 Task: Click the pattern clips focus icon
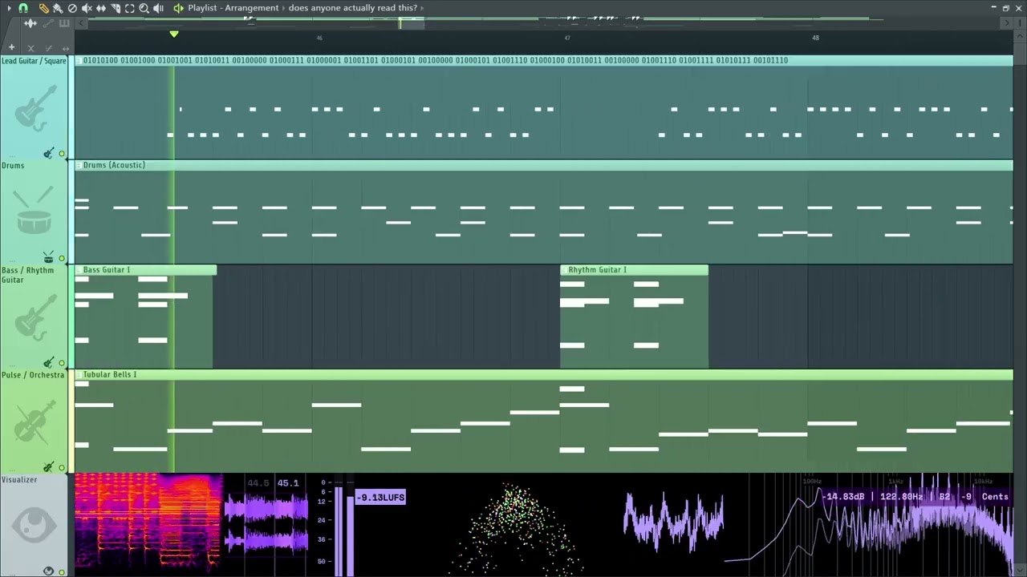(x=64, y=23)
